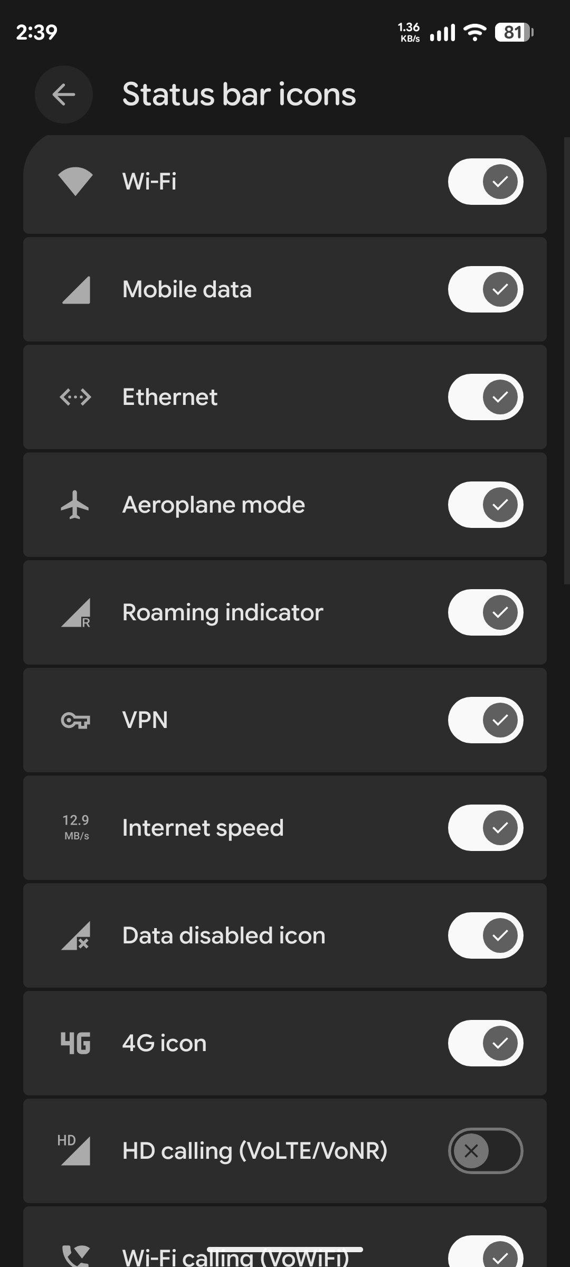Tap the battery indicator in status bar
The height and width of the screenshot is (1267, 570).
coord(514,33)
